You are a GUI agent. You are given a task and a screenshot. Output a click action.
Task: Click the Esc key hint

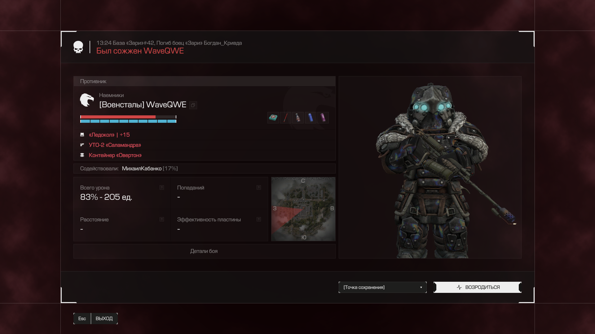(82, 319)
